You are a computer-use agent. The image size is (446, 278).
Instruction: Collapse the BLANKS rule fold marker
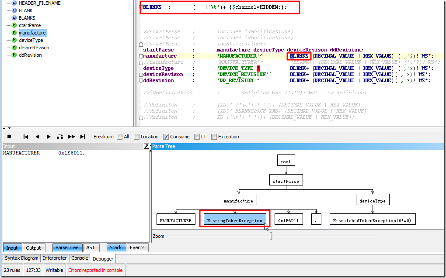click(x=141, y=7)
